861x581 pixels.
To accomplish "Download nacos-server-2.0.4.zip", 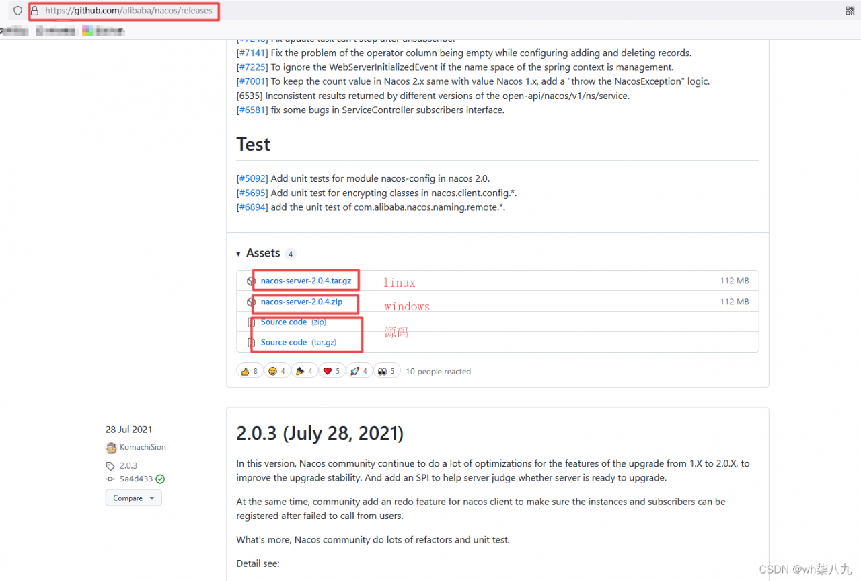I will click(301, 302).
